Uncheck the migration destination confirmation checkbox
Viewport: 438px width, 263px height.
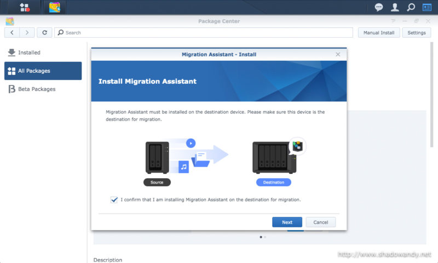[114, 200]
